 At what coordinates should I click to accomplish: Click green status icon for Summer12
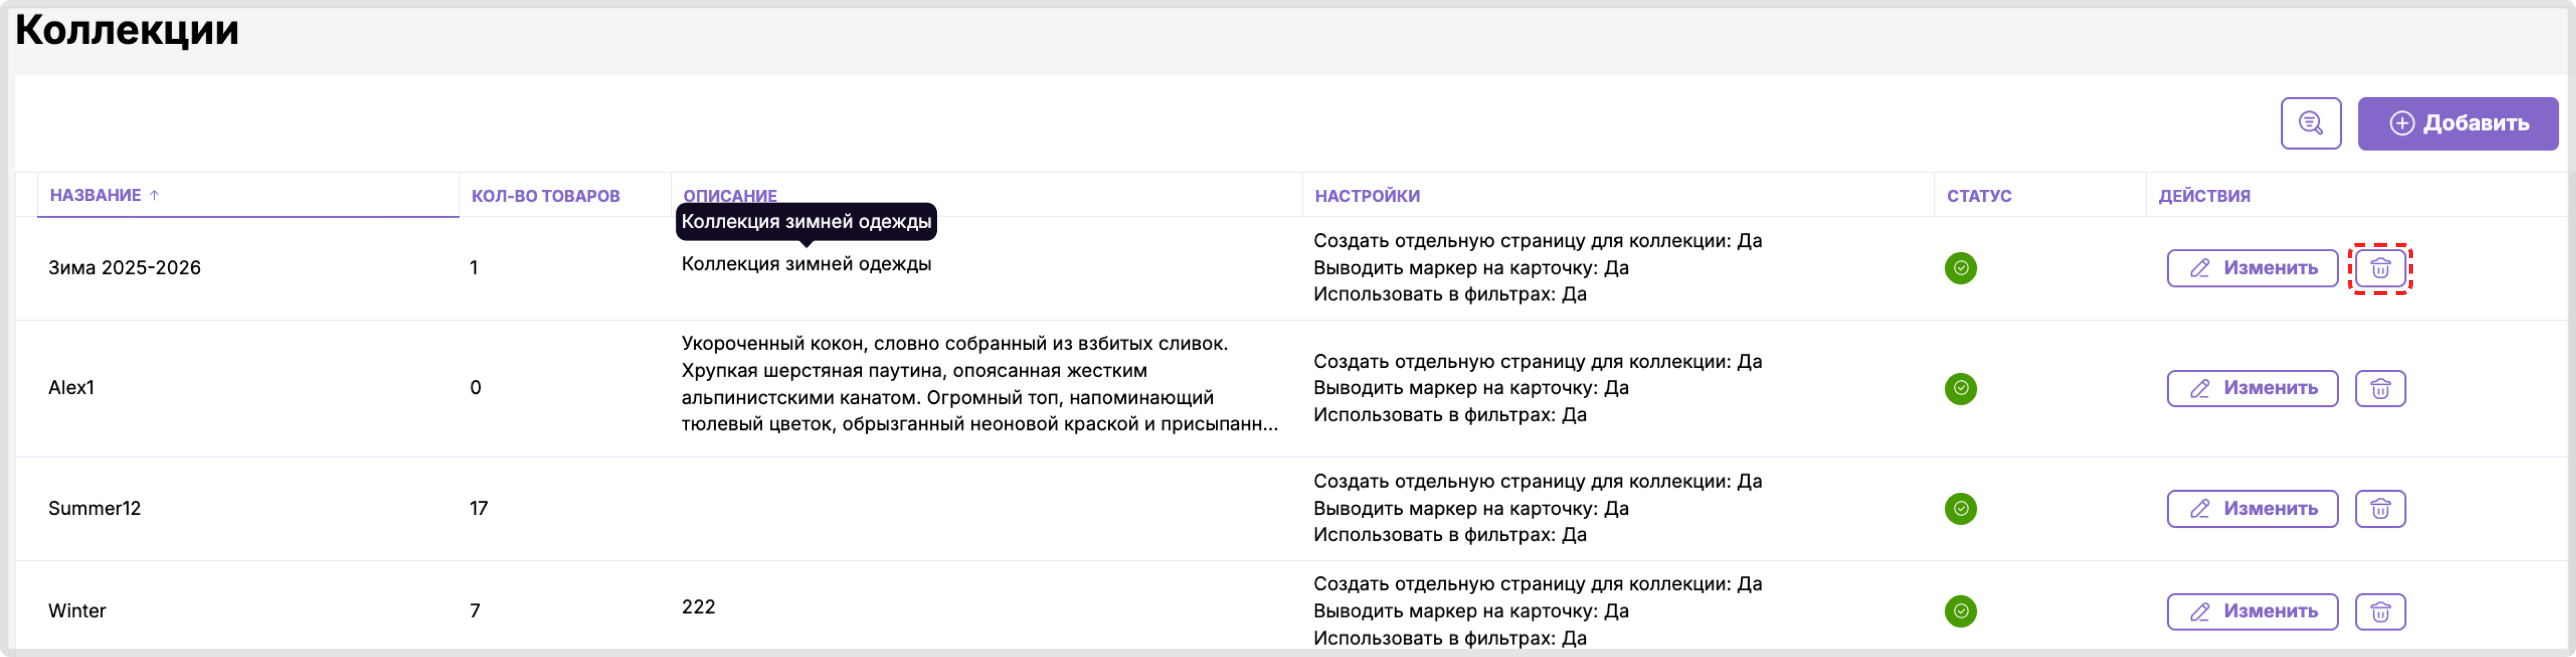[1960, 509]
